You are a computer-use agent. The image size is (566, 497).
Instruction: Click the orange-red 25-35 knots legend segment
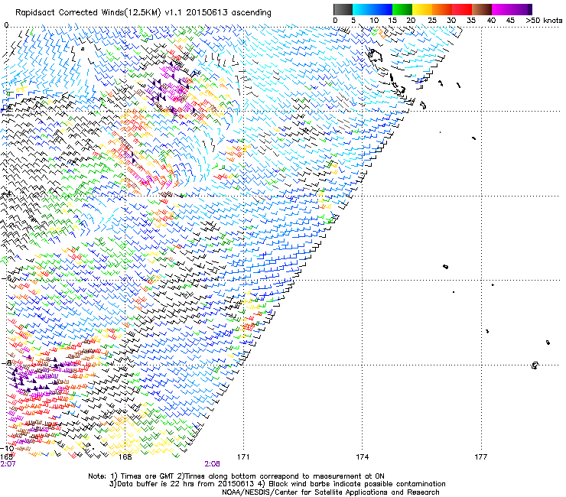coord(452,9)
